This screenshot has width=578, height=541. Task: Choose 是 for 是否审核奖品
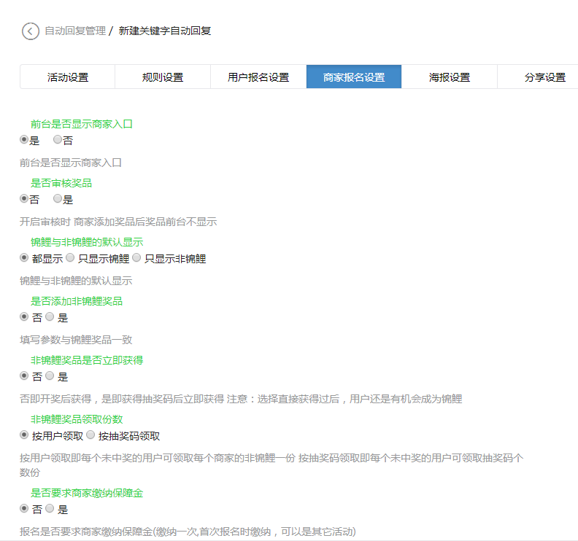(x=58, y=198)
